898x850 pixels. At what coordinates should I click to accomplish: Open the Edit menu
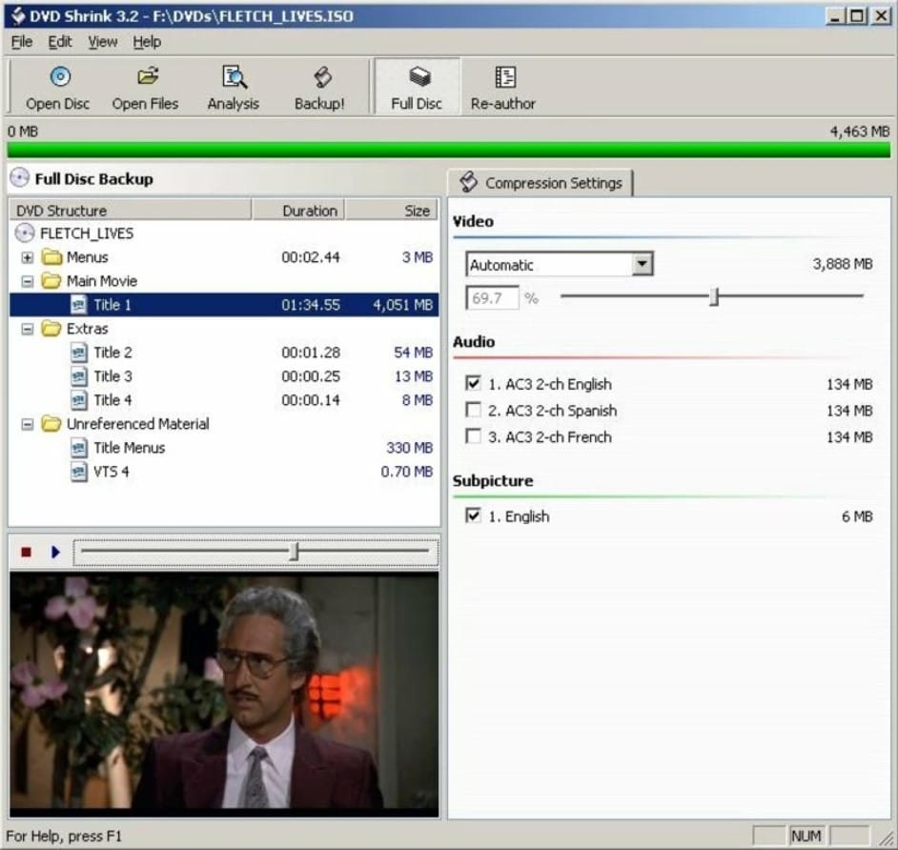click(x=59, y=42)
